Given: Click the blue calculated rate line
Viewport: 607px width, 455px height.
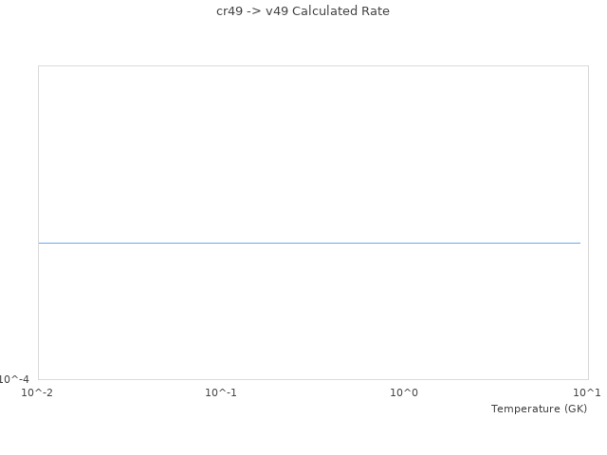Looking at the screenshot, I should [309, 244].
